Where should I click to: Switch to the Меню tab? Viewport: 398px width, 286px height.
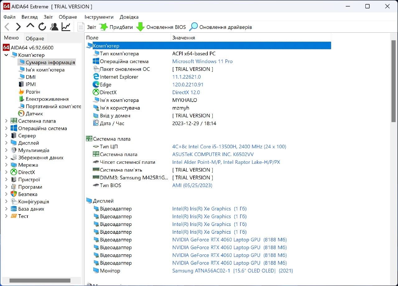coord(12,38)
